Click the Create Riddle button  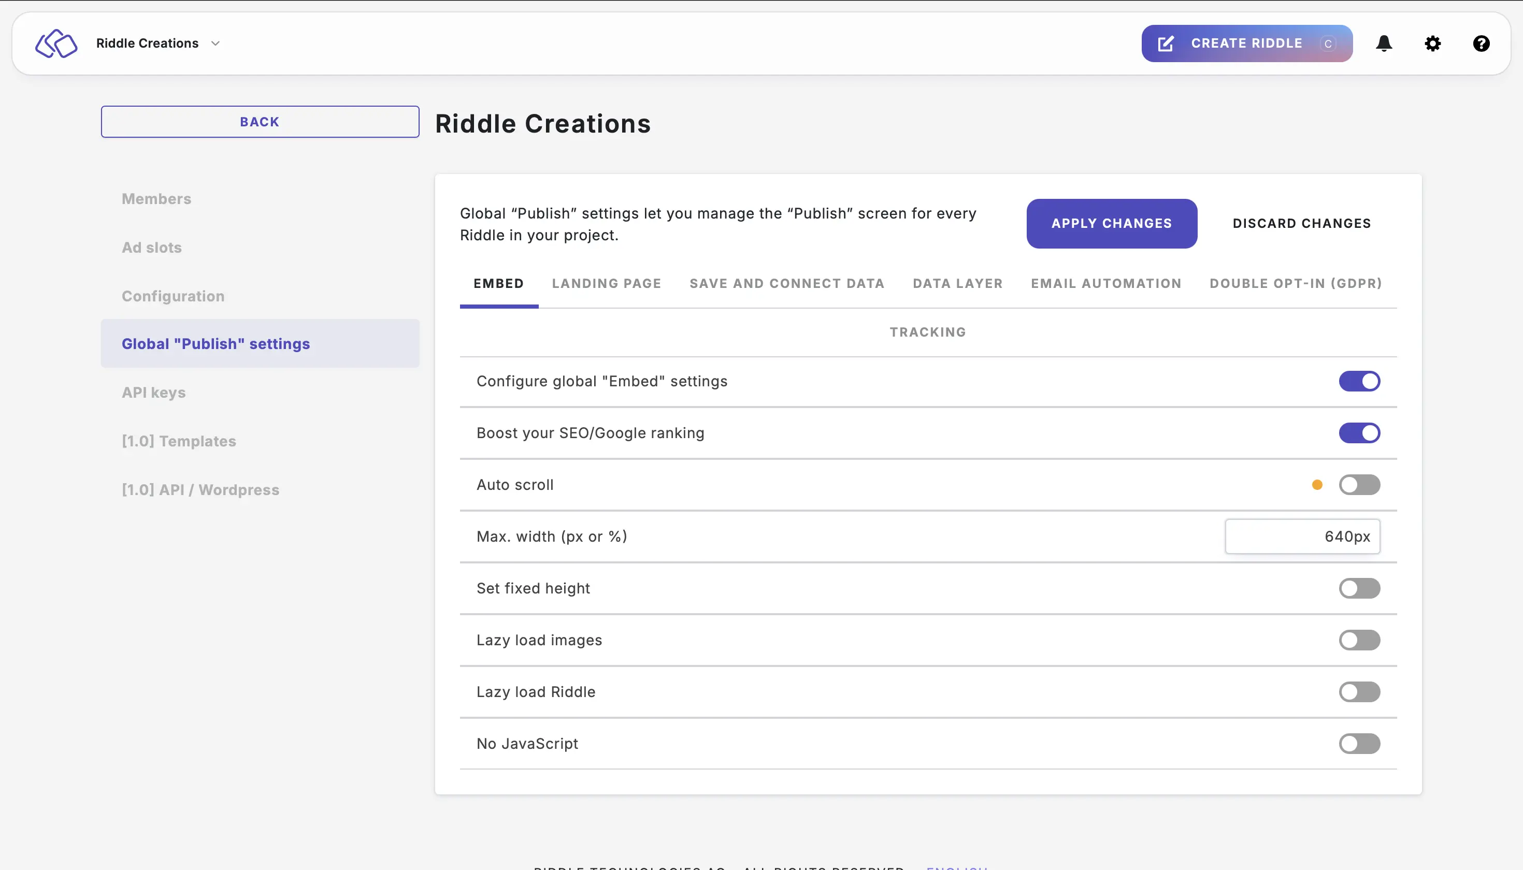(1247, 44)
